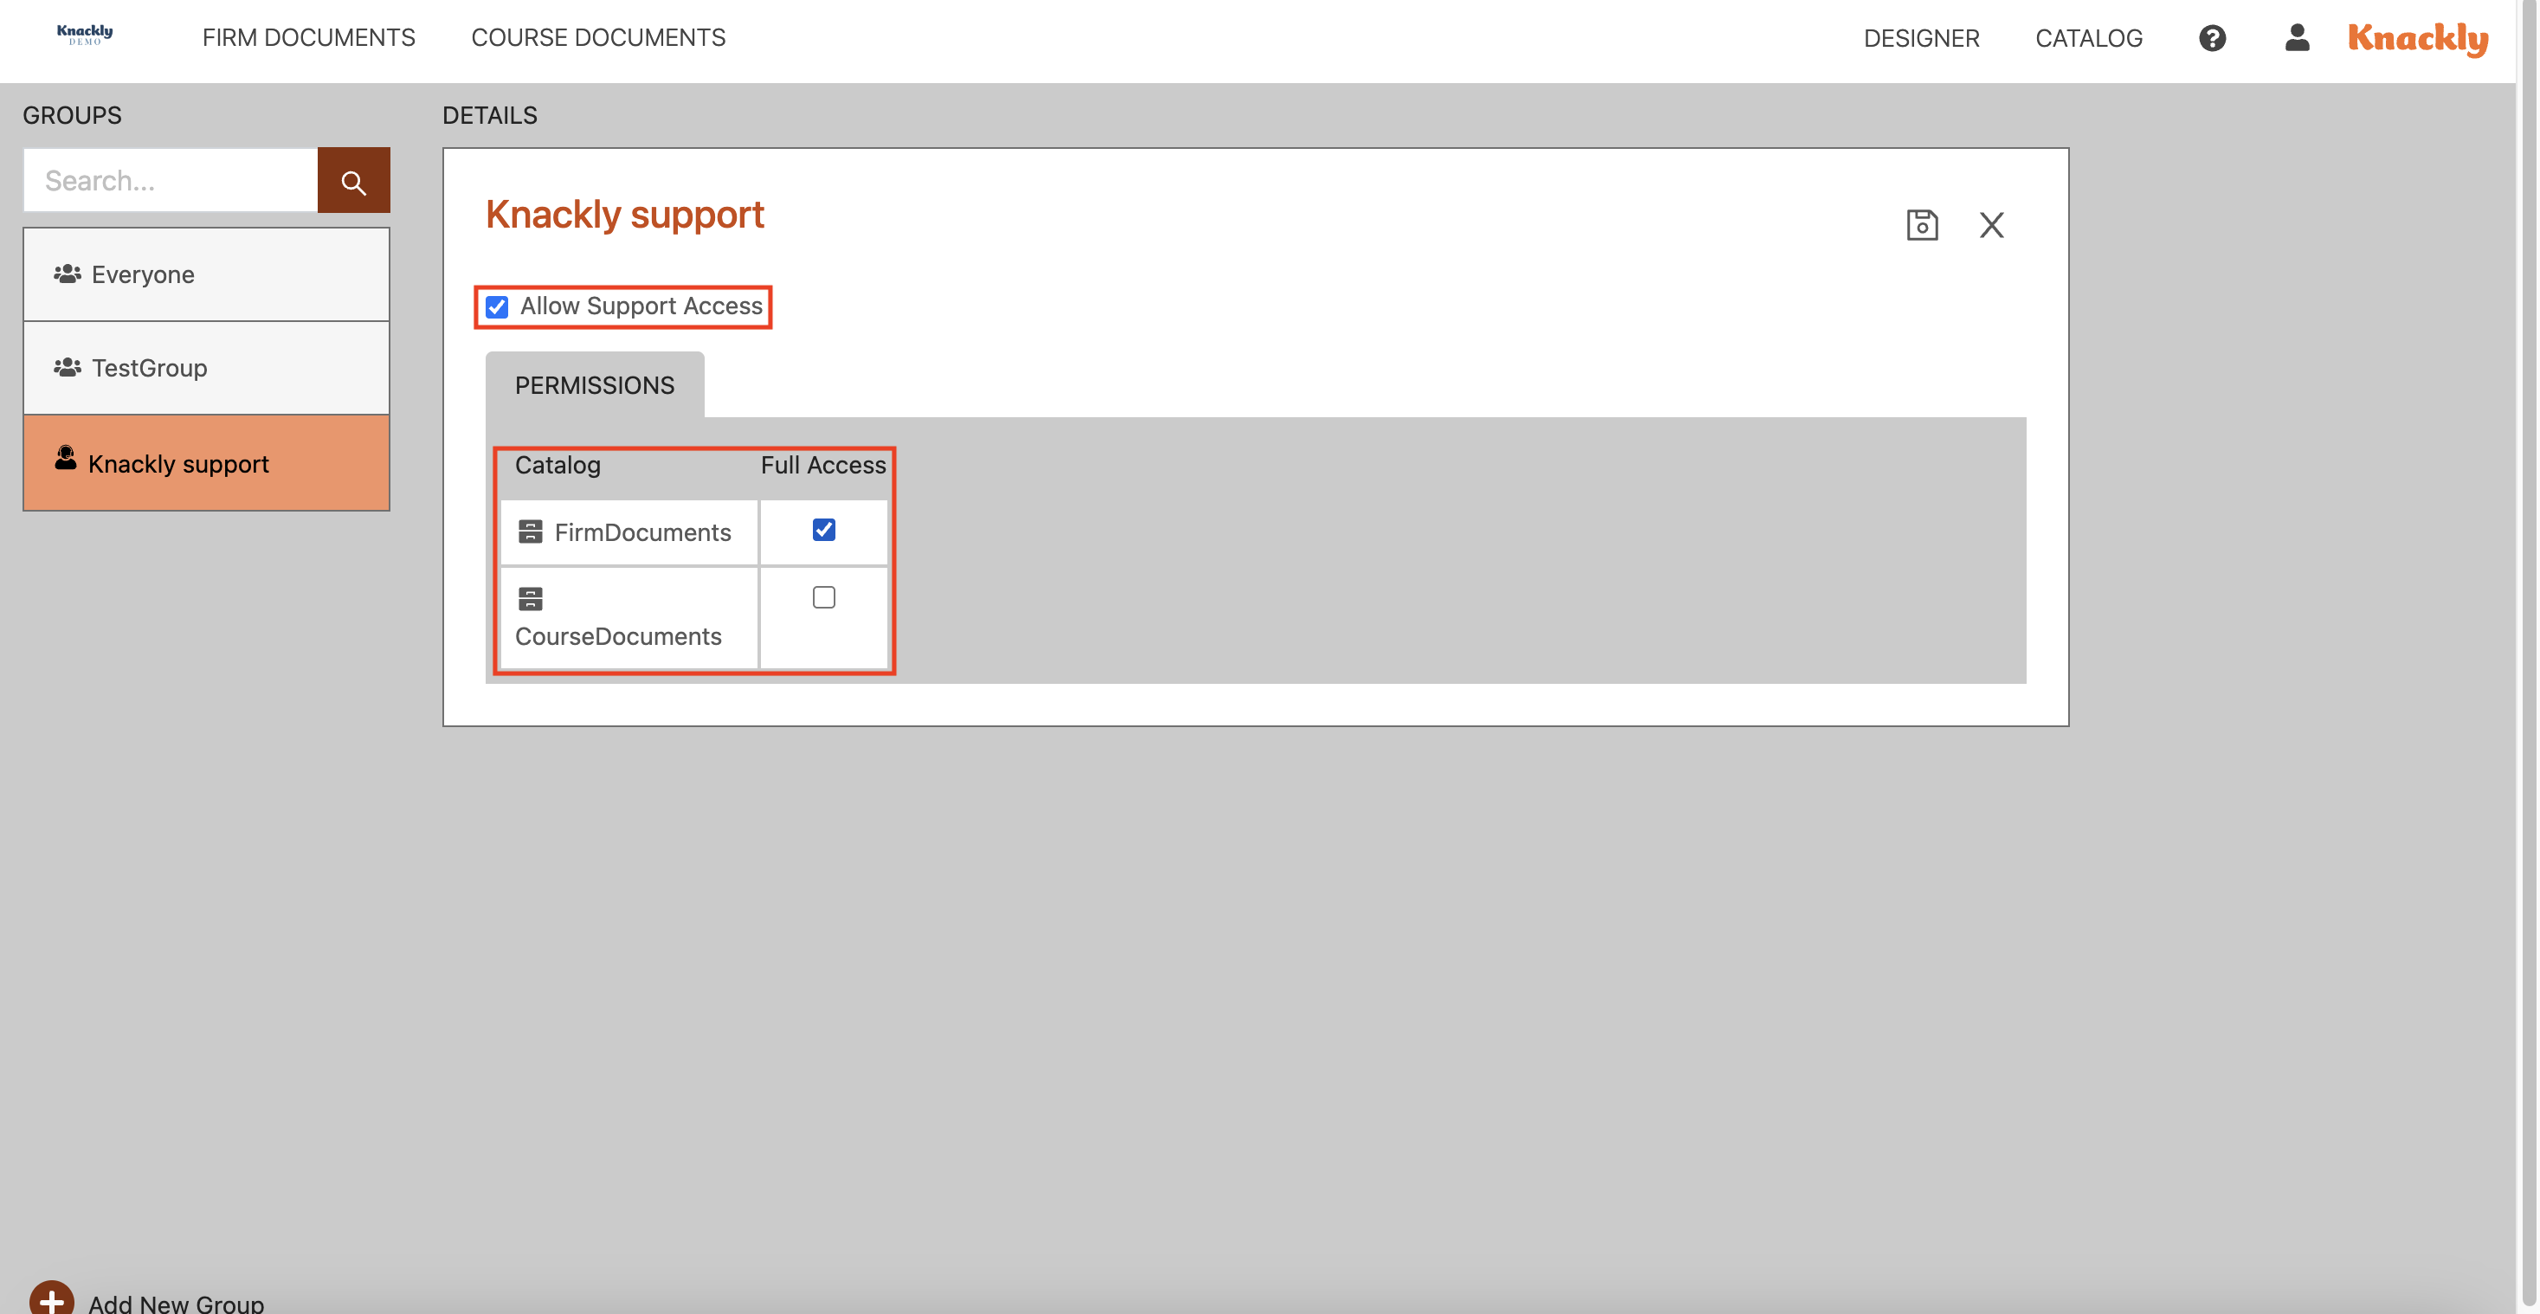Click the TestGroup people icon
This screenshot has height=1314, width=2540.
click(67, 368)
